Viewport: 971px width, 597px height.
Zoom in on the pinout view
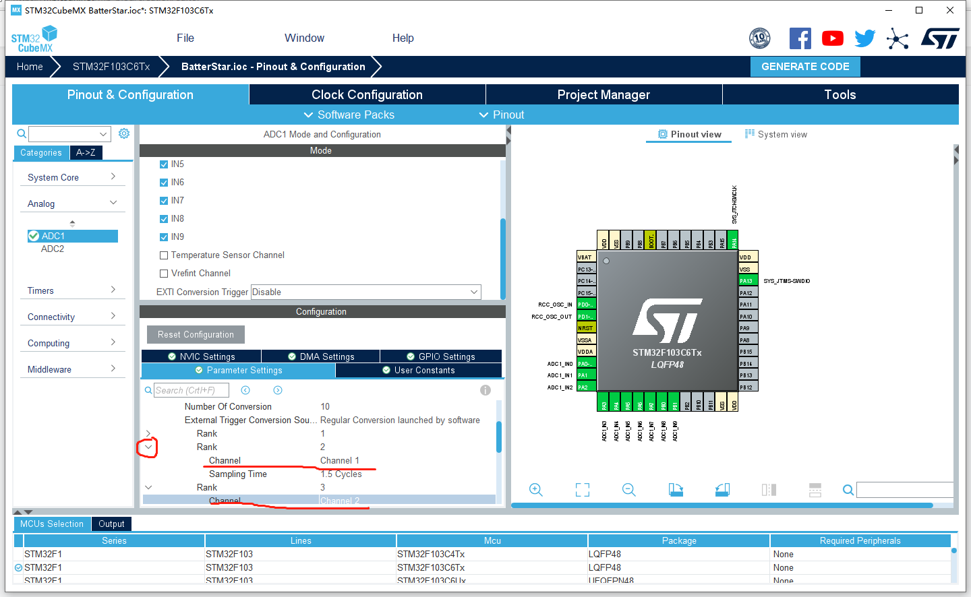[535, 489]
